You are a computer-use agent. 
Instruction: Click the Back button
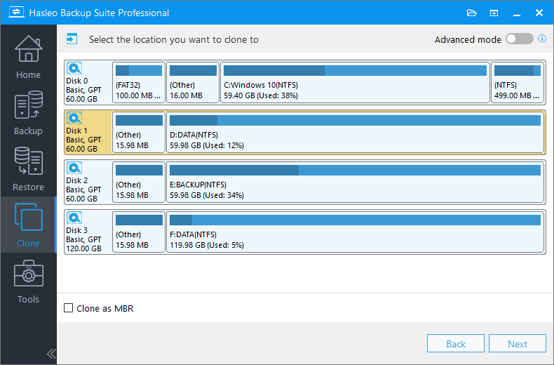tap(456, 344)
